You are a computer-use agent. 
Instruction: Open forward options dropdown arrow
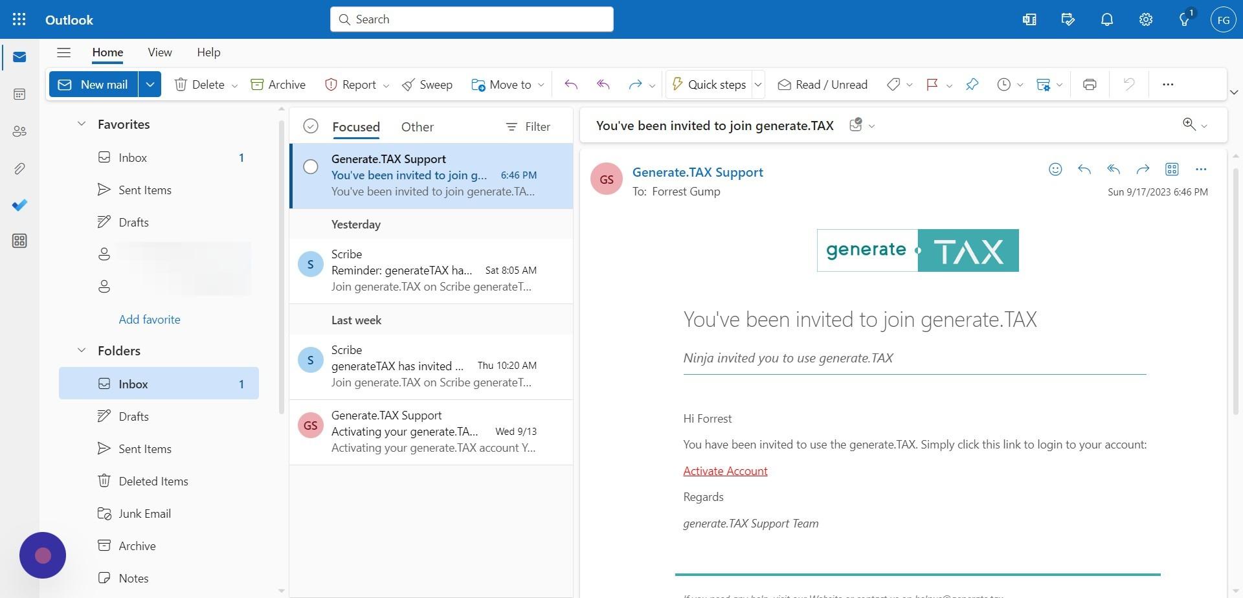652,85
